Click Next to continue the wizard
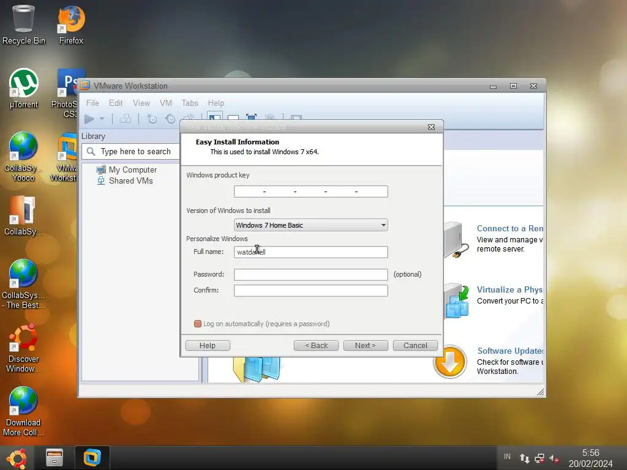 366,345
